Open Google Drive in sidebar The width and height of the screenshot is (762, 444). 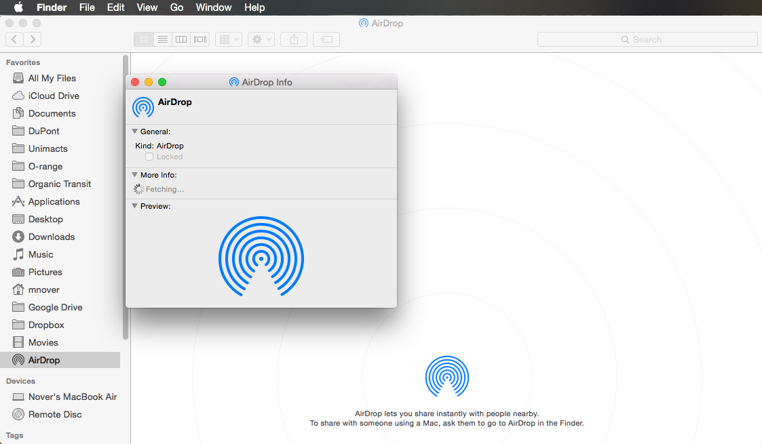(x=60, y=307)
